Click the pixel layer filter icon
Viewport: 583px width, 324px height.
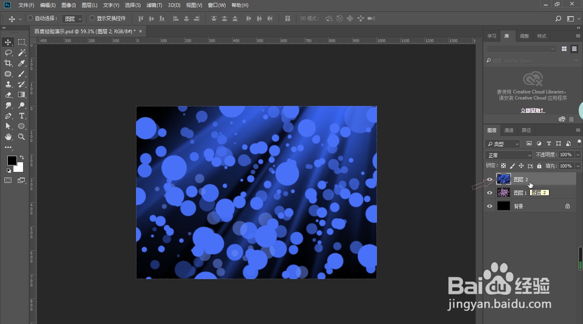[x=529, y=144]
